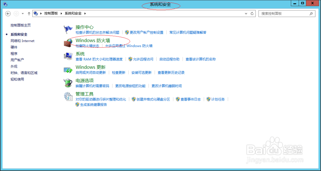Click the System computer icon

pyautogui.click(x=68, y=56)
